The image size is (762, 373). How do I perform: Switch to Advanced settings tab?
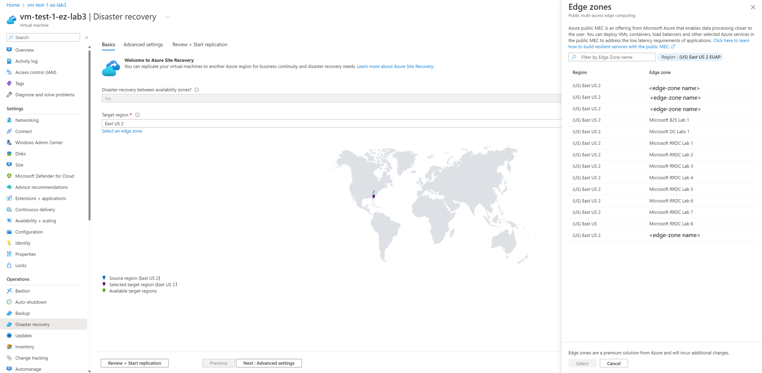tap(143, 44)
